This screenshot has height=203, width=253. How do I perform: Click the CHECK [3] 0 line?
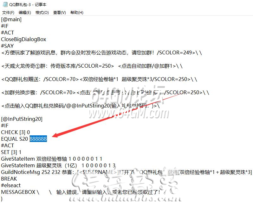[x=16, y=132]
